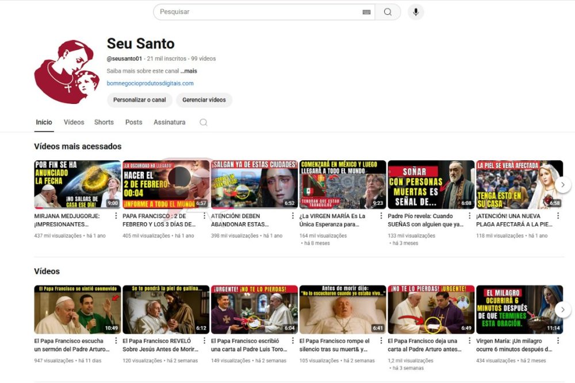This screenshot has width=575, height=383.
Task: Play the 6:04 URGENTE NO TE LO PIERDAS thumbnail
Action: coord(254,310)
